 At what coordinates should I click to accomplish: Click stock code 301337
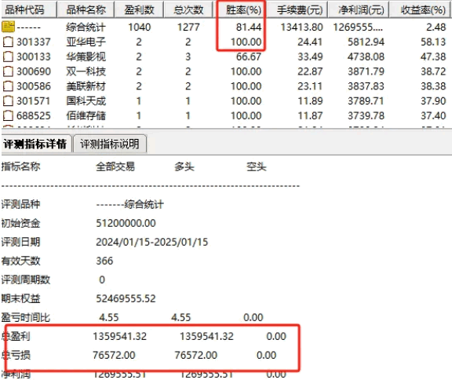34,42
